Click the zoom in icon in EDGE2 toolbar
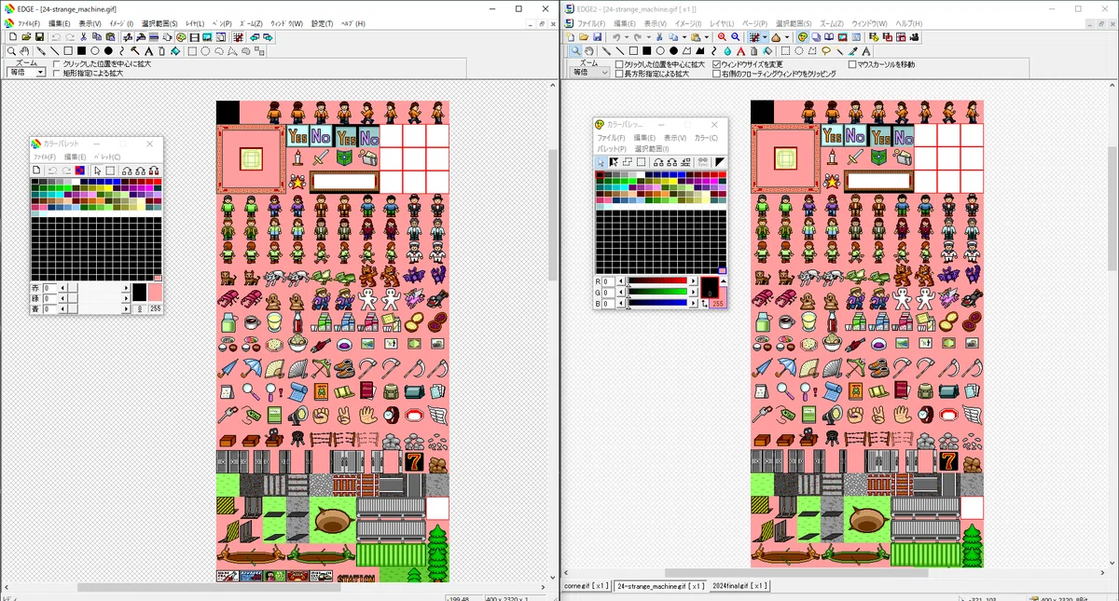This screenshot has height=601, width=1119. coord(722,37)
